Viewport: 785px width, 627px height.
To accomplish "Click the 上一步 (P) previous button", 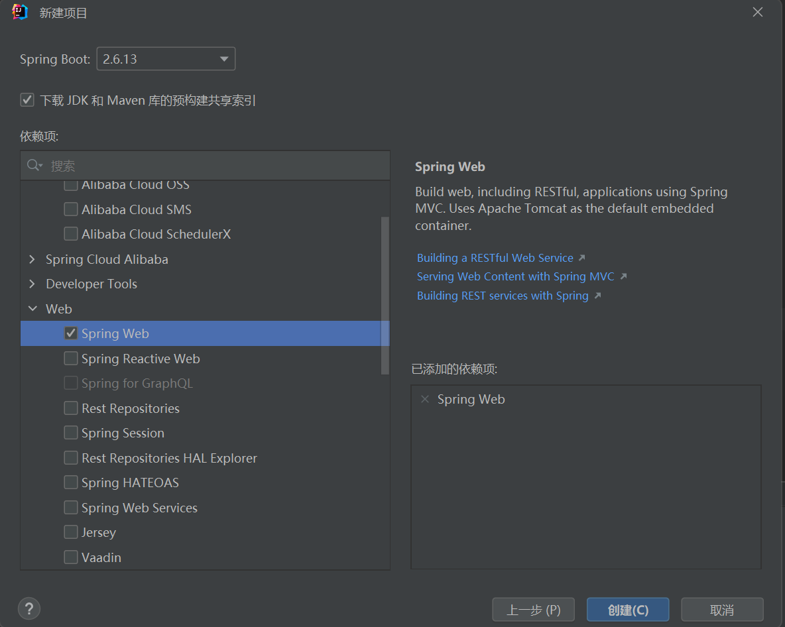I will 533,610.
